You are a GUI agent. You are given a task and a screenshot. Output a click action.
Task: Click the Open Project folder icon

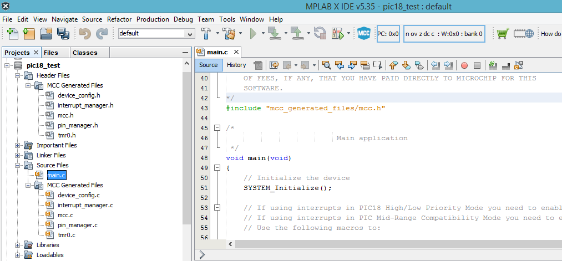pos(46,33)
